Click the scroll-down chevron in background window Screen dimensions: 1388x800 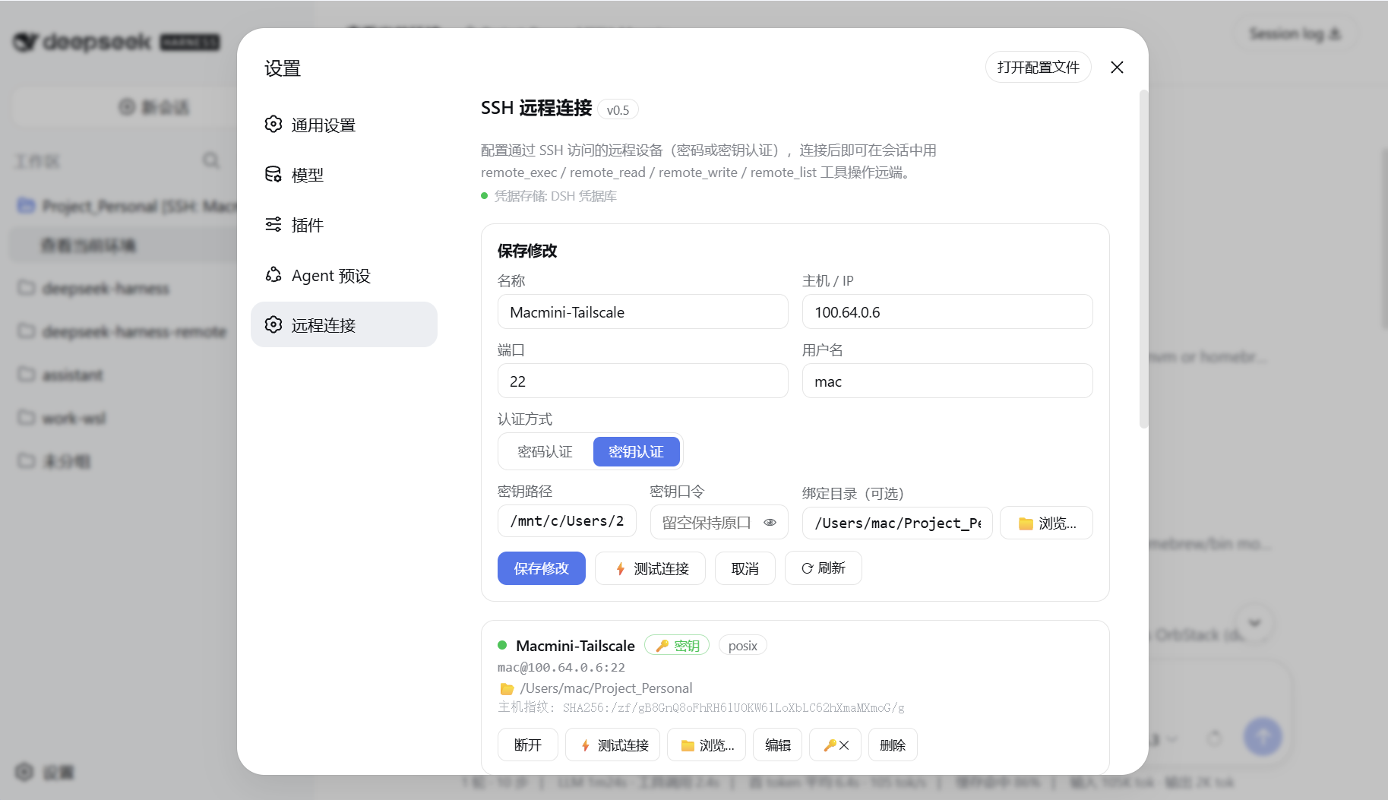click(1254, 624)
